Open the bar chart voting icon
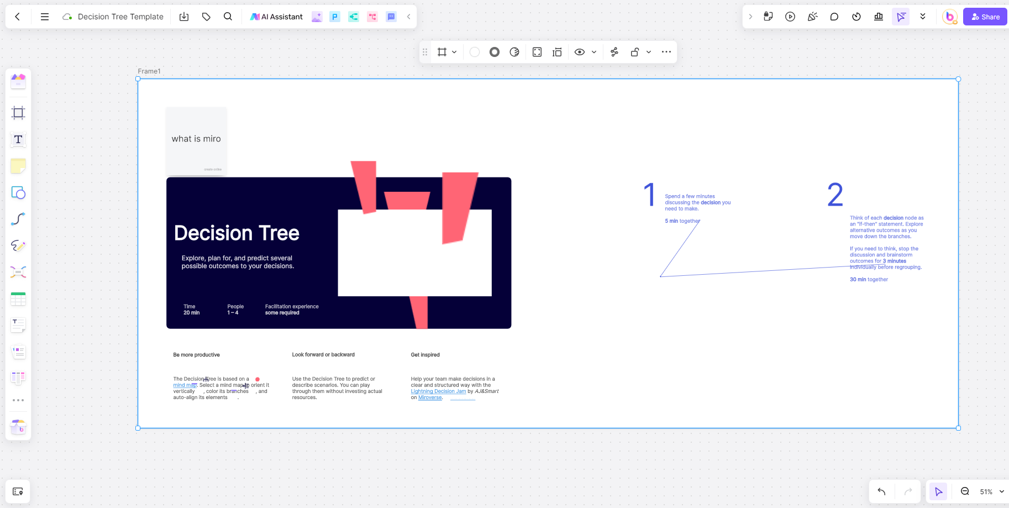 point(879,17)
